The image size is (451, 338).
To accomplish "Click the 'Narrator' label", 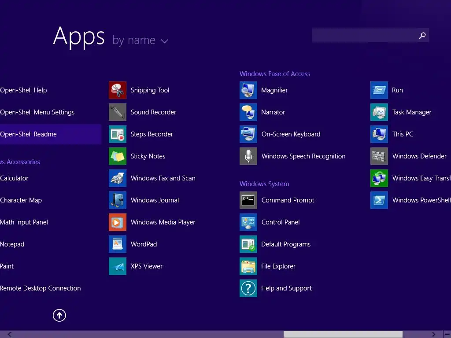I will [x=273, y=112].
